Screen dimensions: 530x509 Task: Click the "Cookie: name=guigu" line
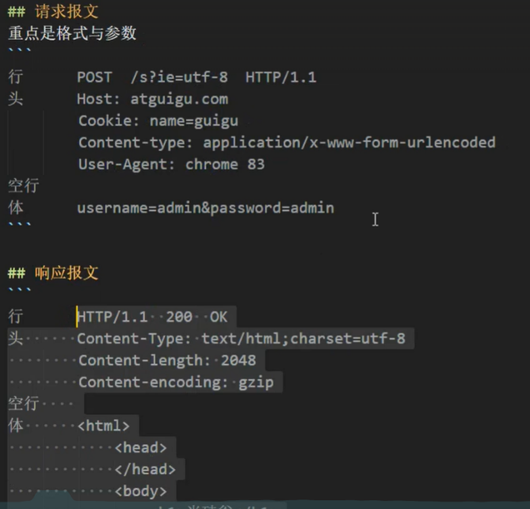click(158, 121)
